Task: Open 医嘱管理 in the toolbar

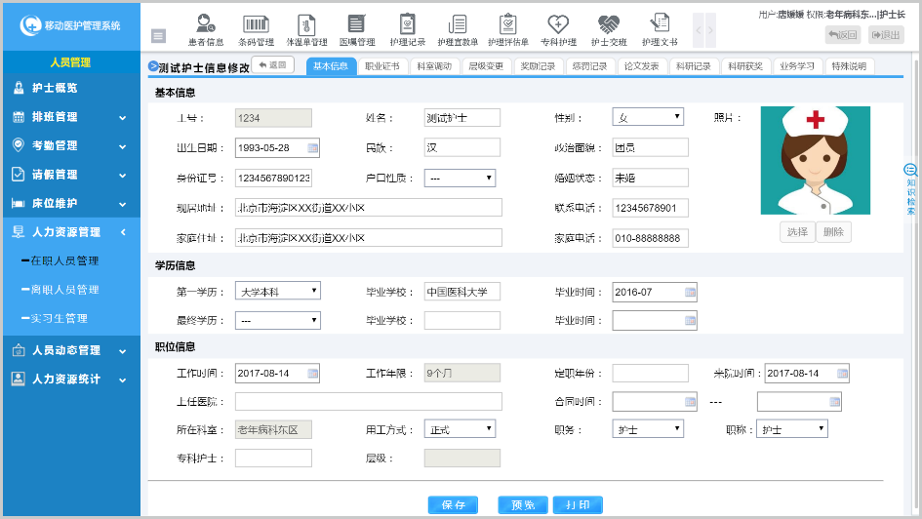Action: [357, 29]
